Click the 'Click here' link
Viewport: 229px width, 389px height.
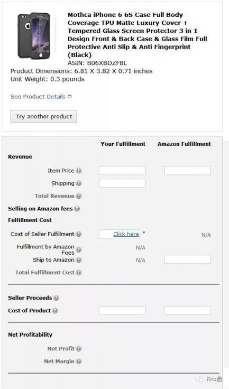[126, 234]
